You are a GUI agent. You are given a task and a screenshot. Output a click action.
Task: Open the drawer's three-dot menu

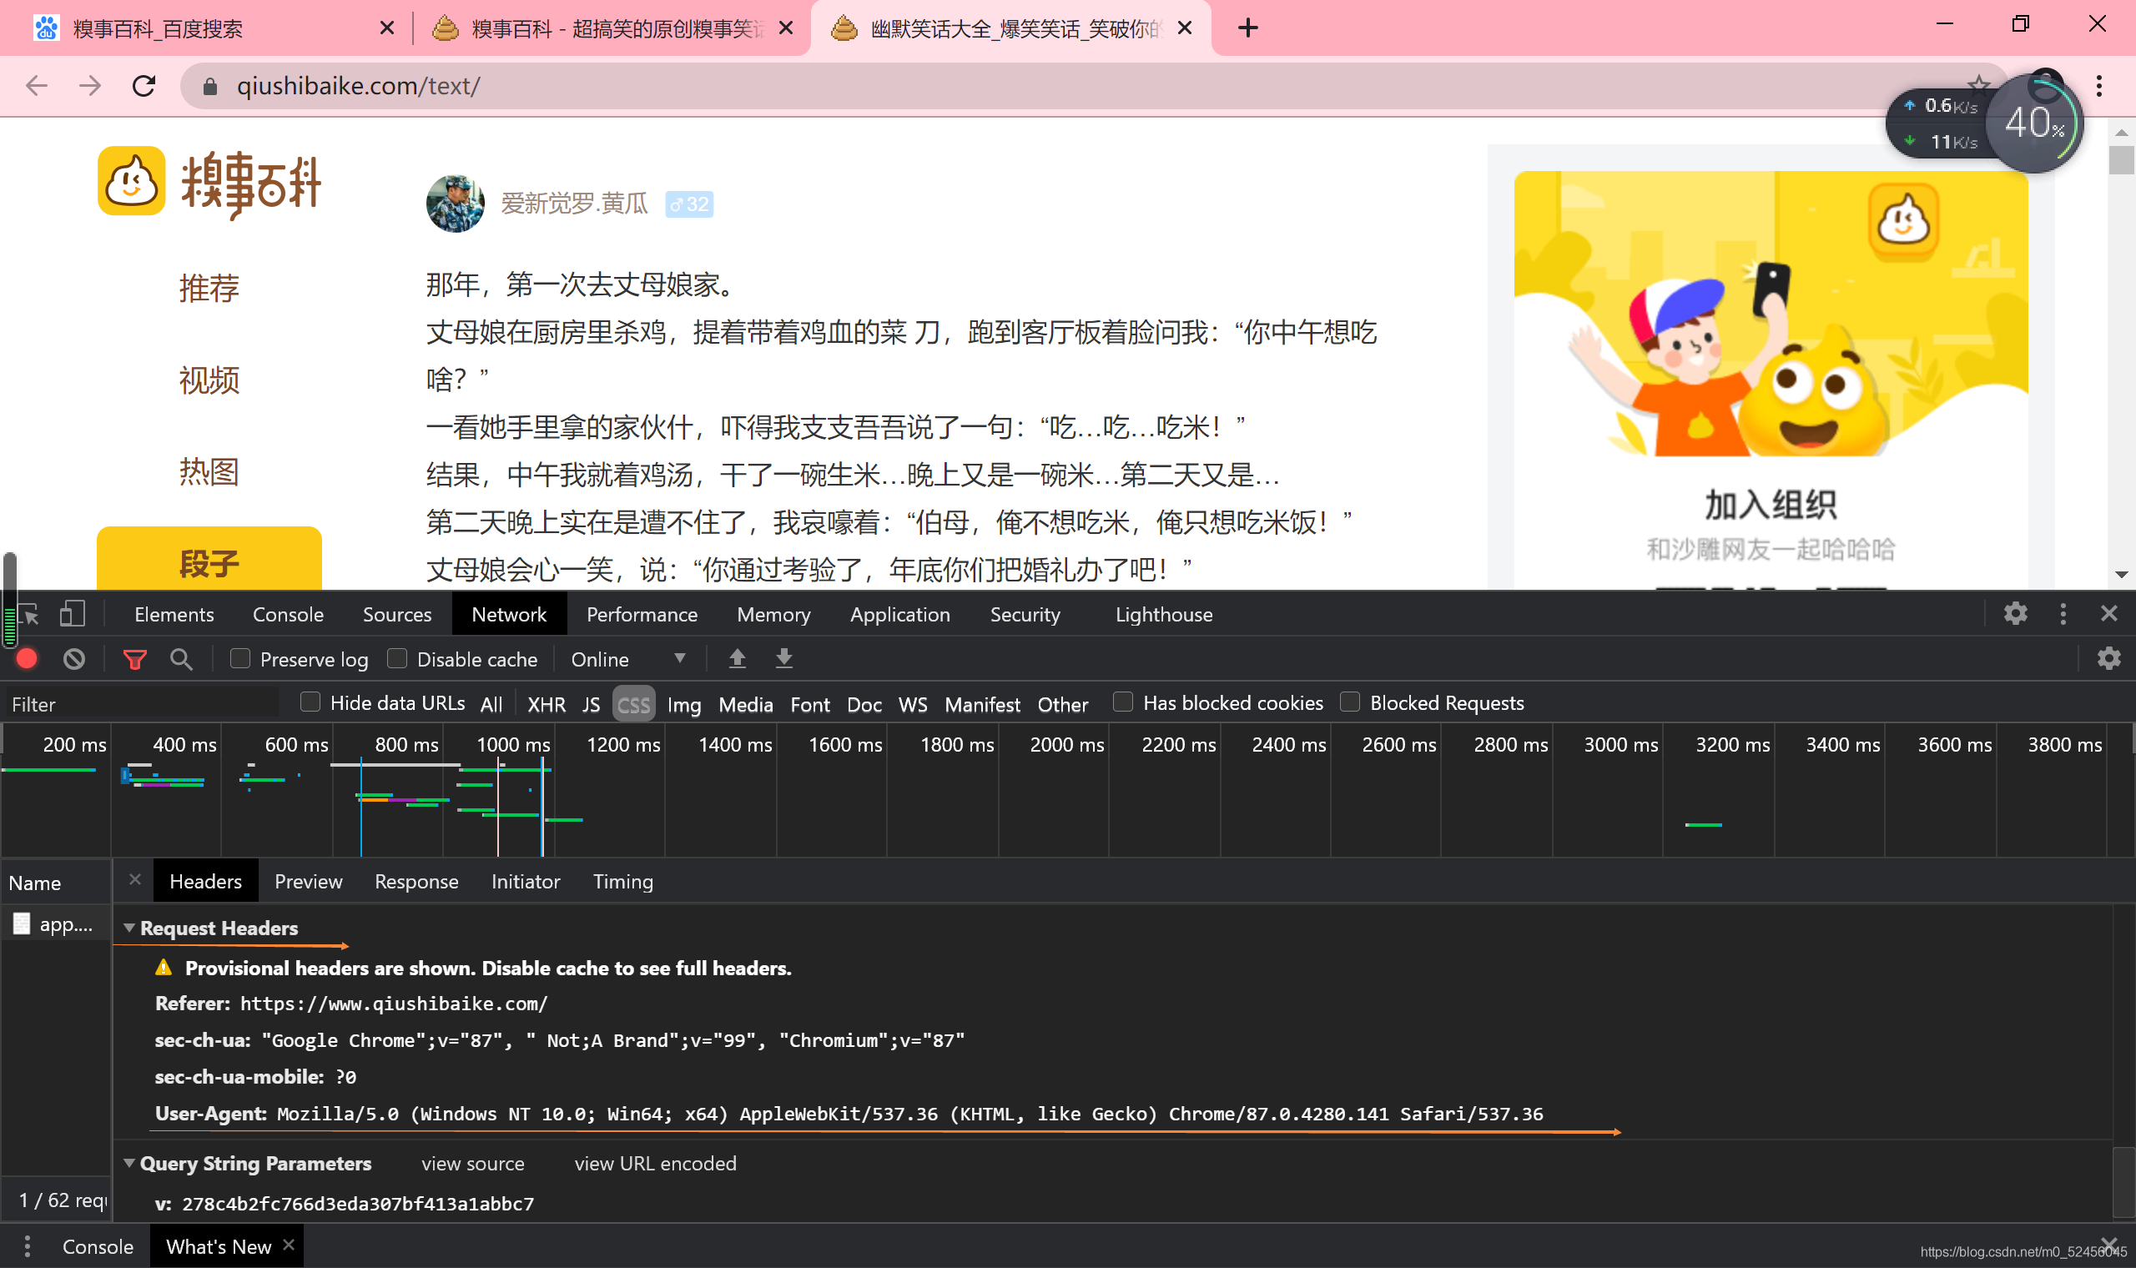(x=28, y=1245)
